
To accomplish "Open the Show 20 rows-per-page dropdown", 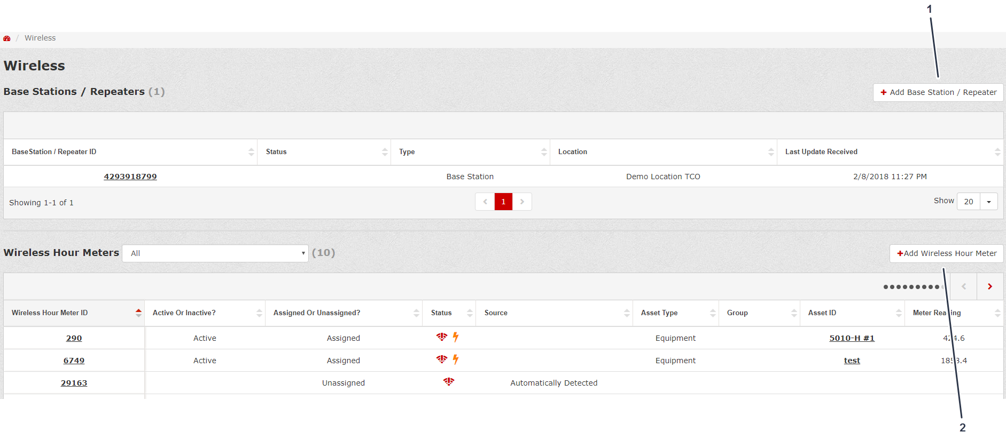I will (977, 202).
